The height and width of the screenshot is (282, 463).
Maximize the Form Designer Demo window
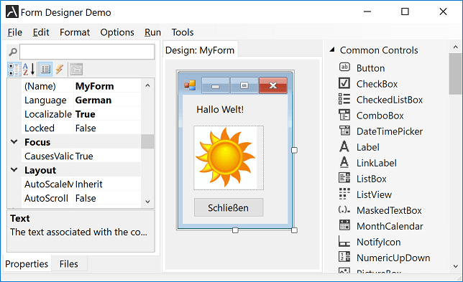click(x=405, y=11)
